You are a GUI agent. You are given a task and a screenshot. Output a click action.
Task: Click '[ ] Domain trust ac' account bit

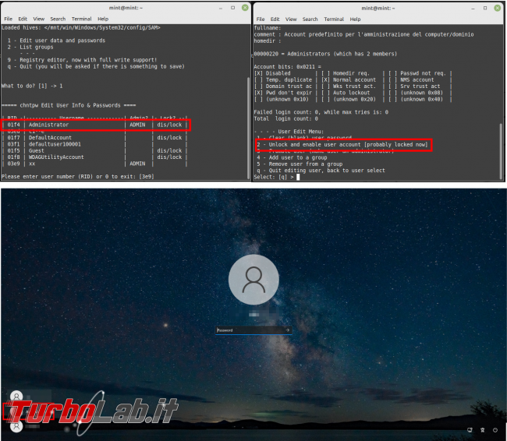click(x=283, y=86)
